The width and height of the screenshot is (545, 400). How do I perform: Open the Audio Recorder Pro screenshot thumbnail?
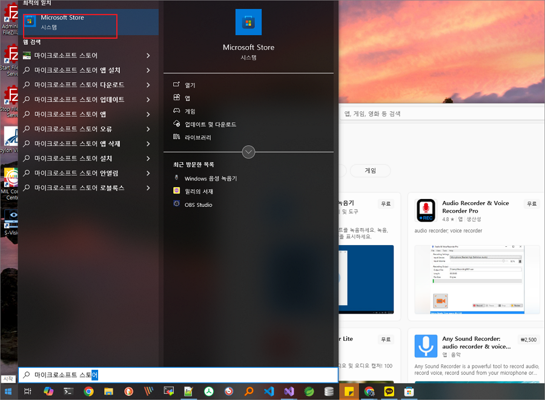(x=476, y=280)
